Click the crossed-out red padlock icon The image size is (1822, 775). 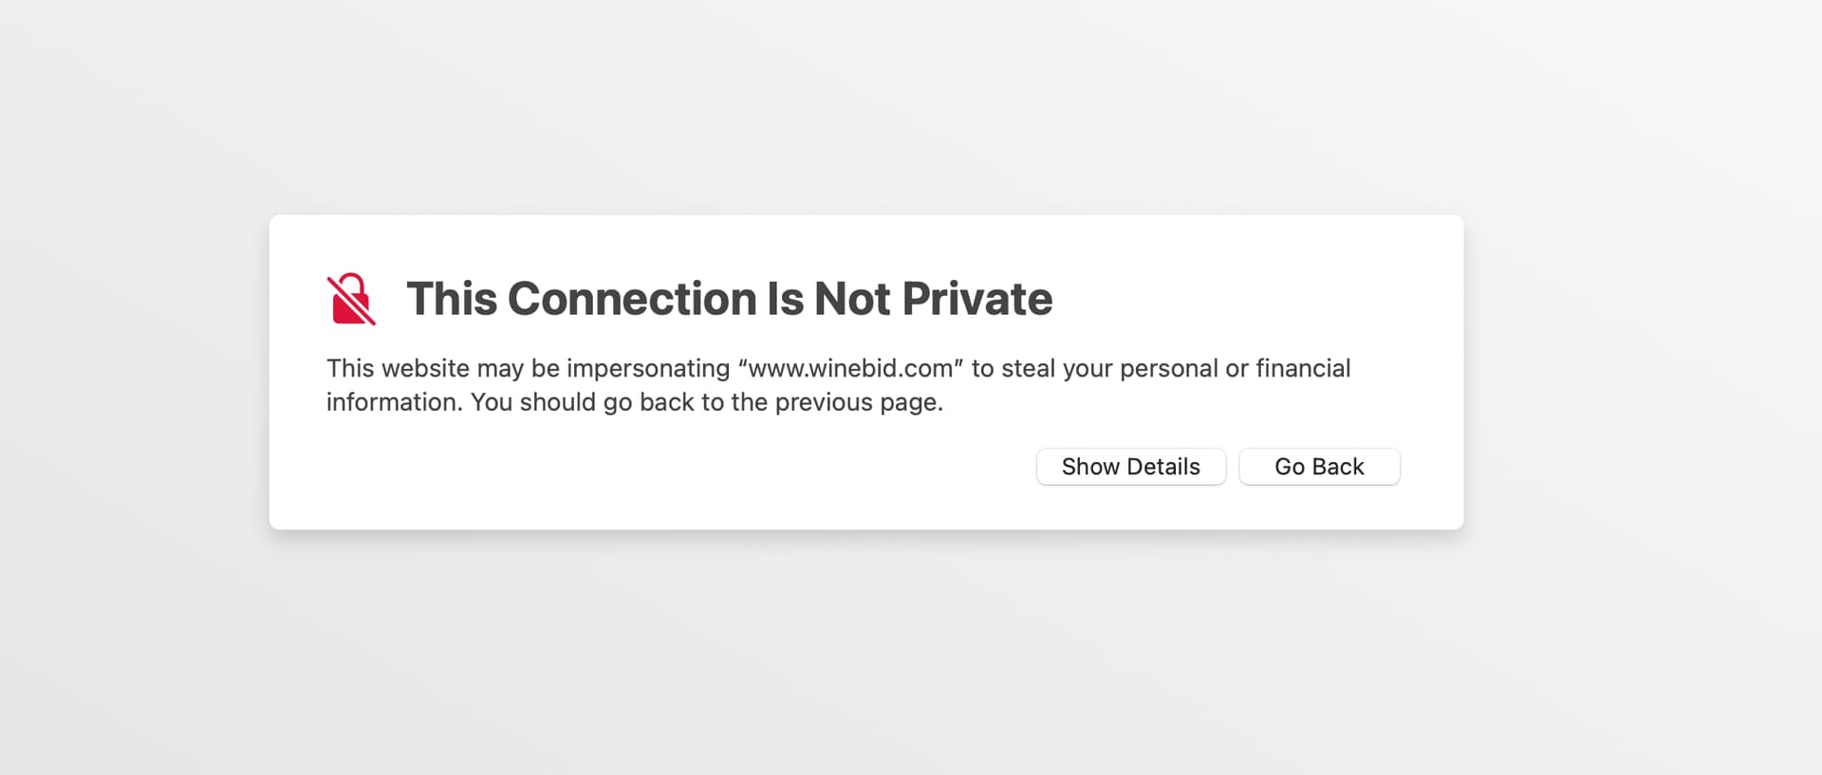(x=351, y=299)
